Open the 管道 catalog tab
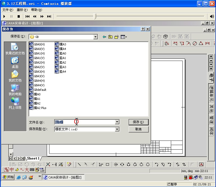This screenshot has width=216, height=187. (x=211, y=120)
